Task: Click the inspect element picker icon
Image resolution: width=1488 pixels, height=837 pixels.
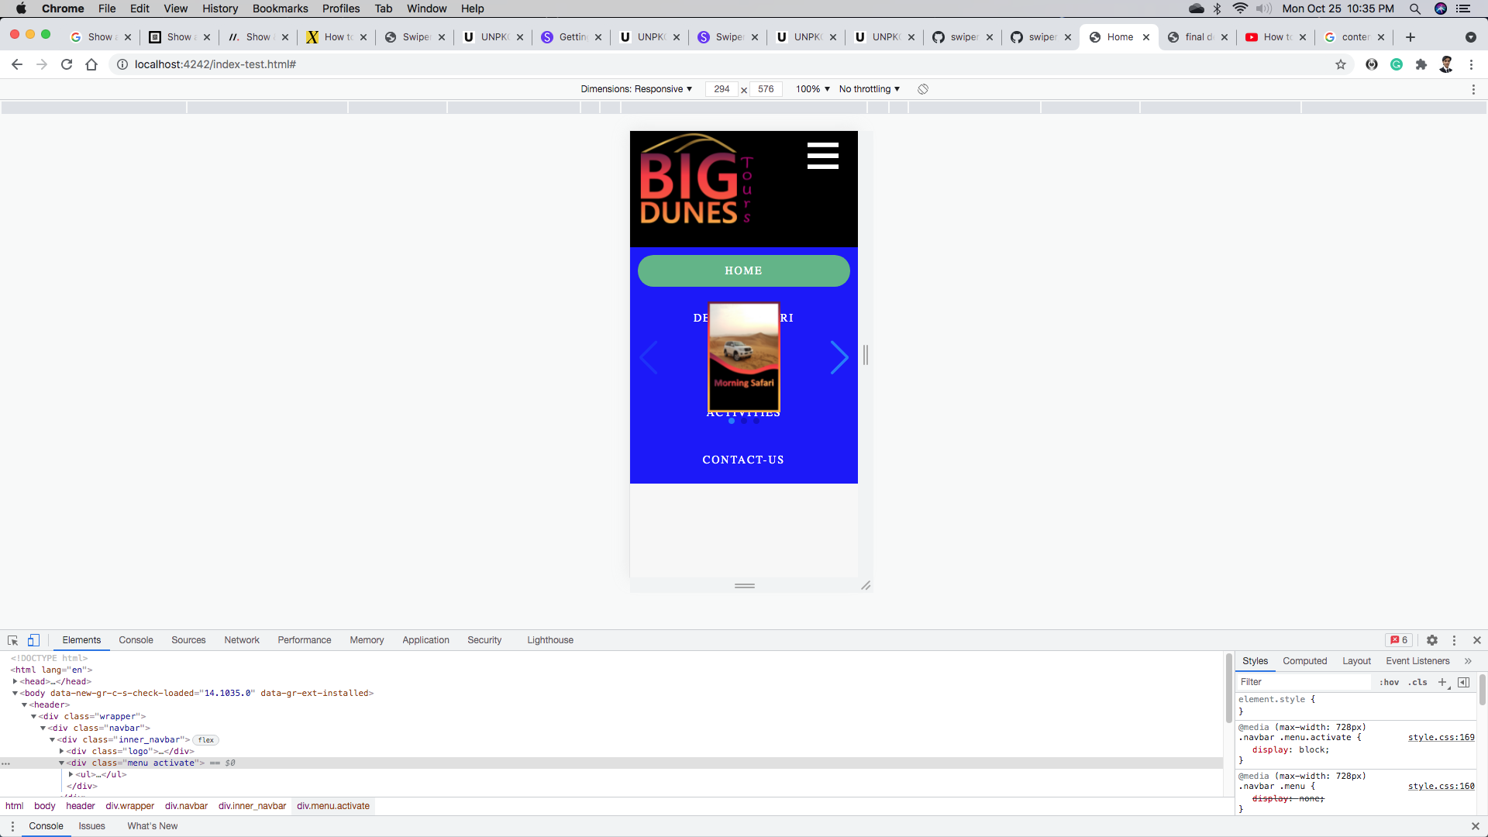Action: [13, 639]
